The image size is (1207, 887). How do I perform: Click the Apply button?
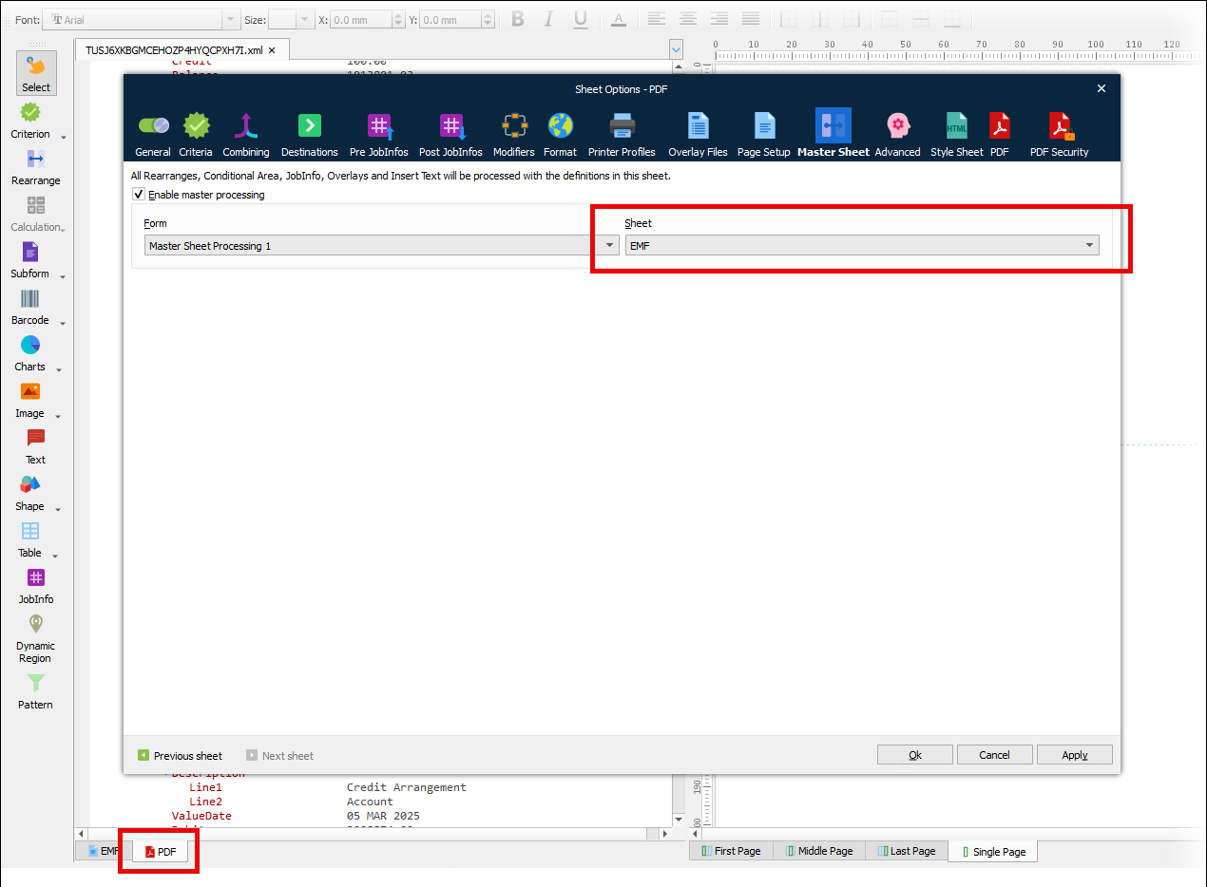pos(1075,755)
